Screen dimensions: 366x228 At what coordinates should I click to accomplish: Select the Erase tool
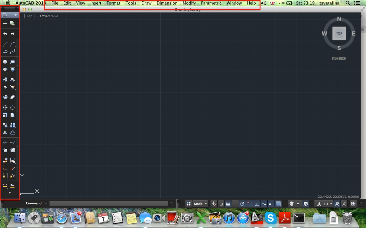click(13, 97)
